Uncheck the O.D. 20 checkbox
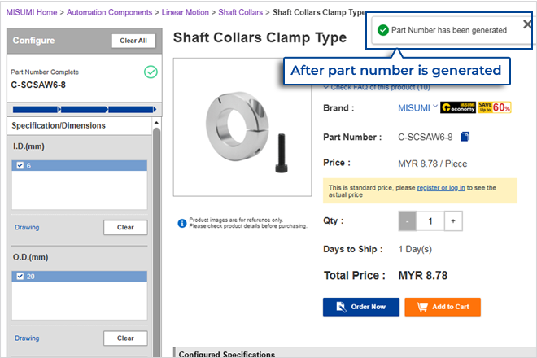The width and height of the screenshot is (537, 358). click(x=20, y=277)
